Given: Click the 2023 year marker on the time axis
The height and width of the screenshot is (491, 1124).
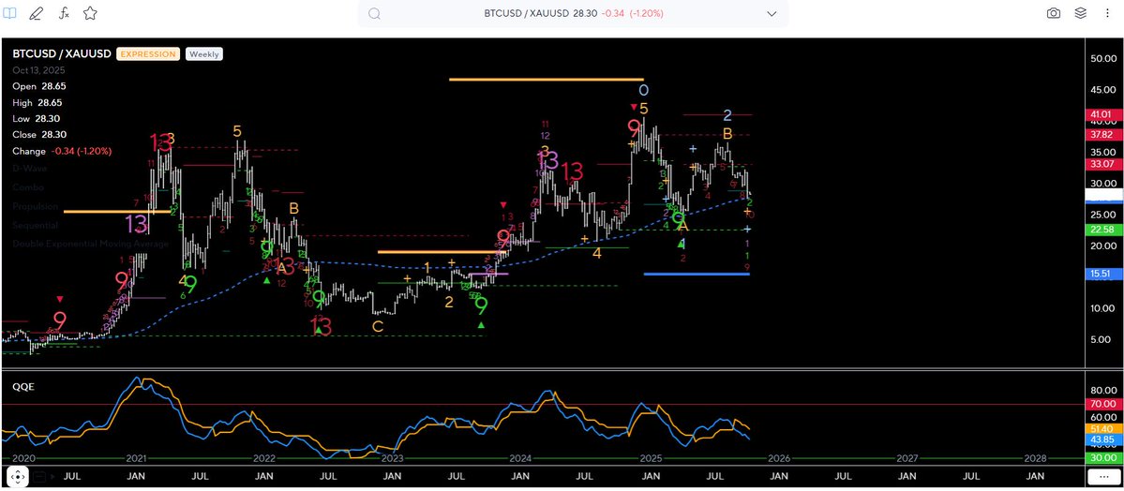Looking at the screenshot, I should [392, 457].
